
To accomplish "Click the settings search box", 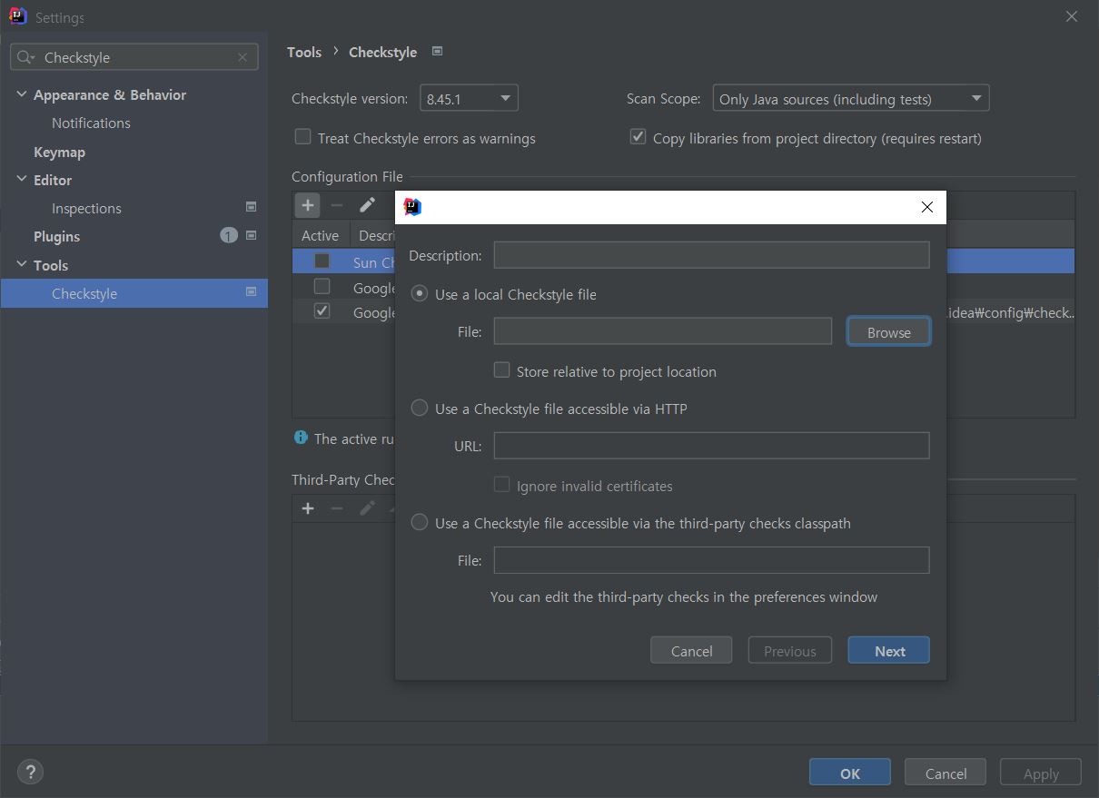I will click(x=134, y=57).
